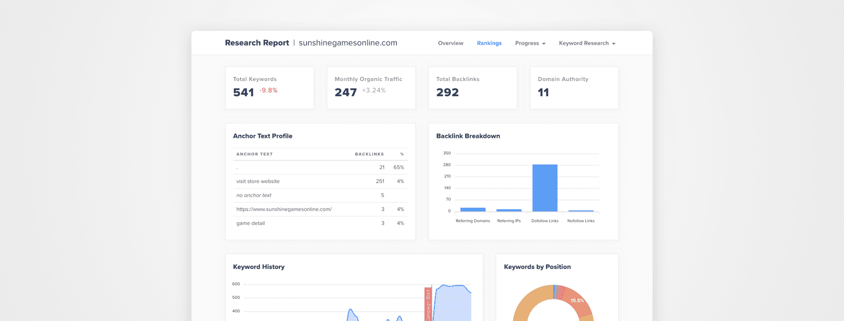Expand the Progress dropdown menu
This screenshot has width=844, height=321.
tap(530, 43)
